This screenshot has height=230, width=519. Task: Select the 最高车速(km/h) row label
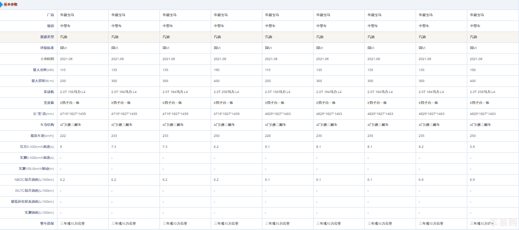pyautogui.click(x=41, y=136)
